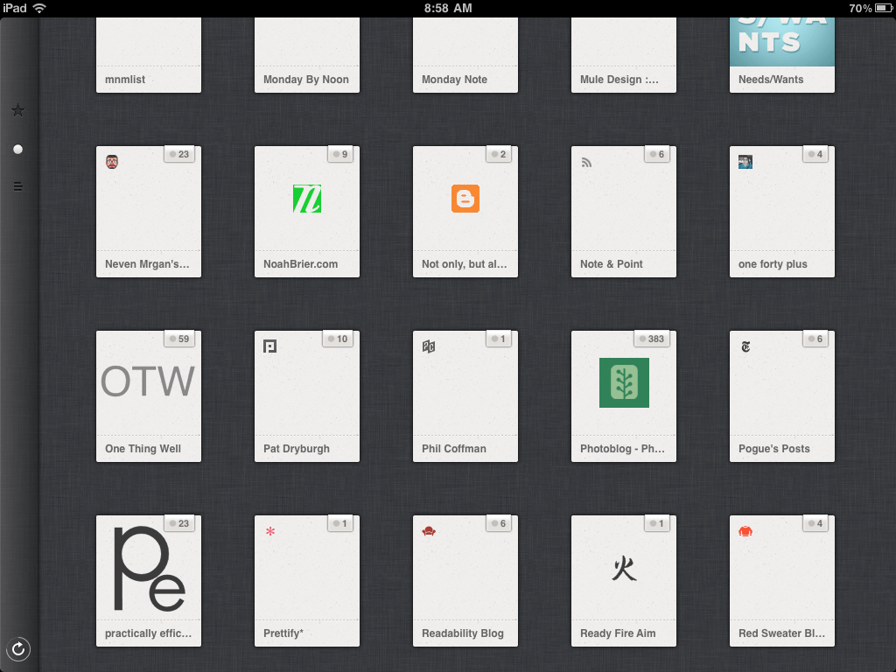Tap the orange Blogger icon
The width and height of the screenshot is (896, 672).
(x=465, y=199)
